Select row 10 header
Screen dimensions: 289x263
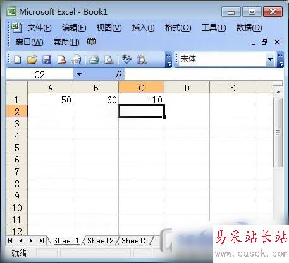tap(17, 207)
